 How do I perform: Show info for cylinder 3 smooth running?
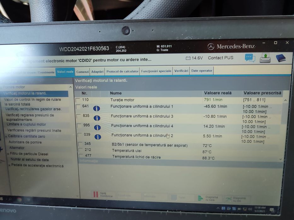pos(97,118)
